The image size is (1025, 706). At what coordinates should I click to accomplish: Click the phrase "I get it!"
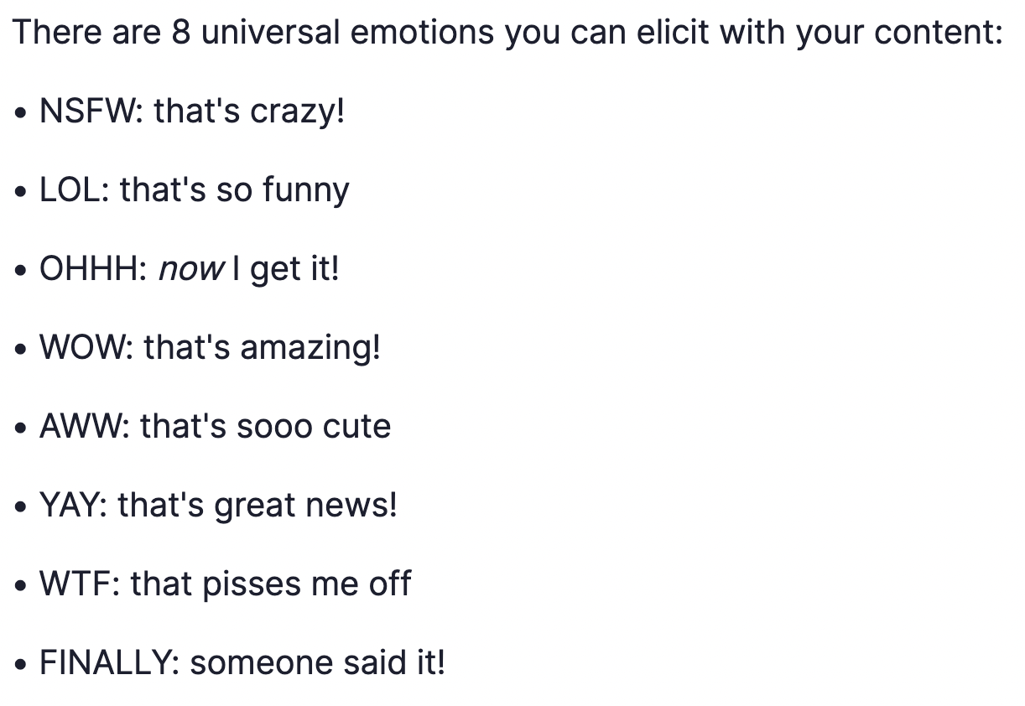pos(285,270)
